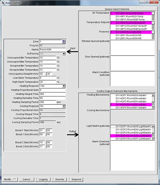Click the Boost 2 End hours field

(42, 146)
